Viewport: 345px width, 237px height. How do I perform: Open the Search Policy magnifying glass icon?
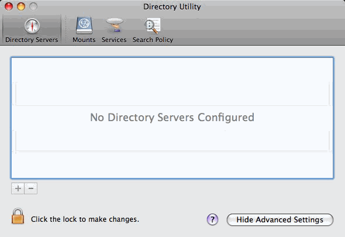click(x=152, y=26)
